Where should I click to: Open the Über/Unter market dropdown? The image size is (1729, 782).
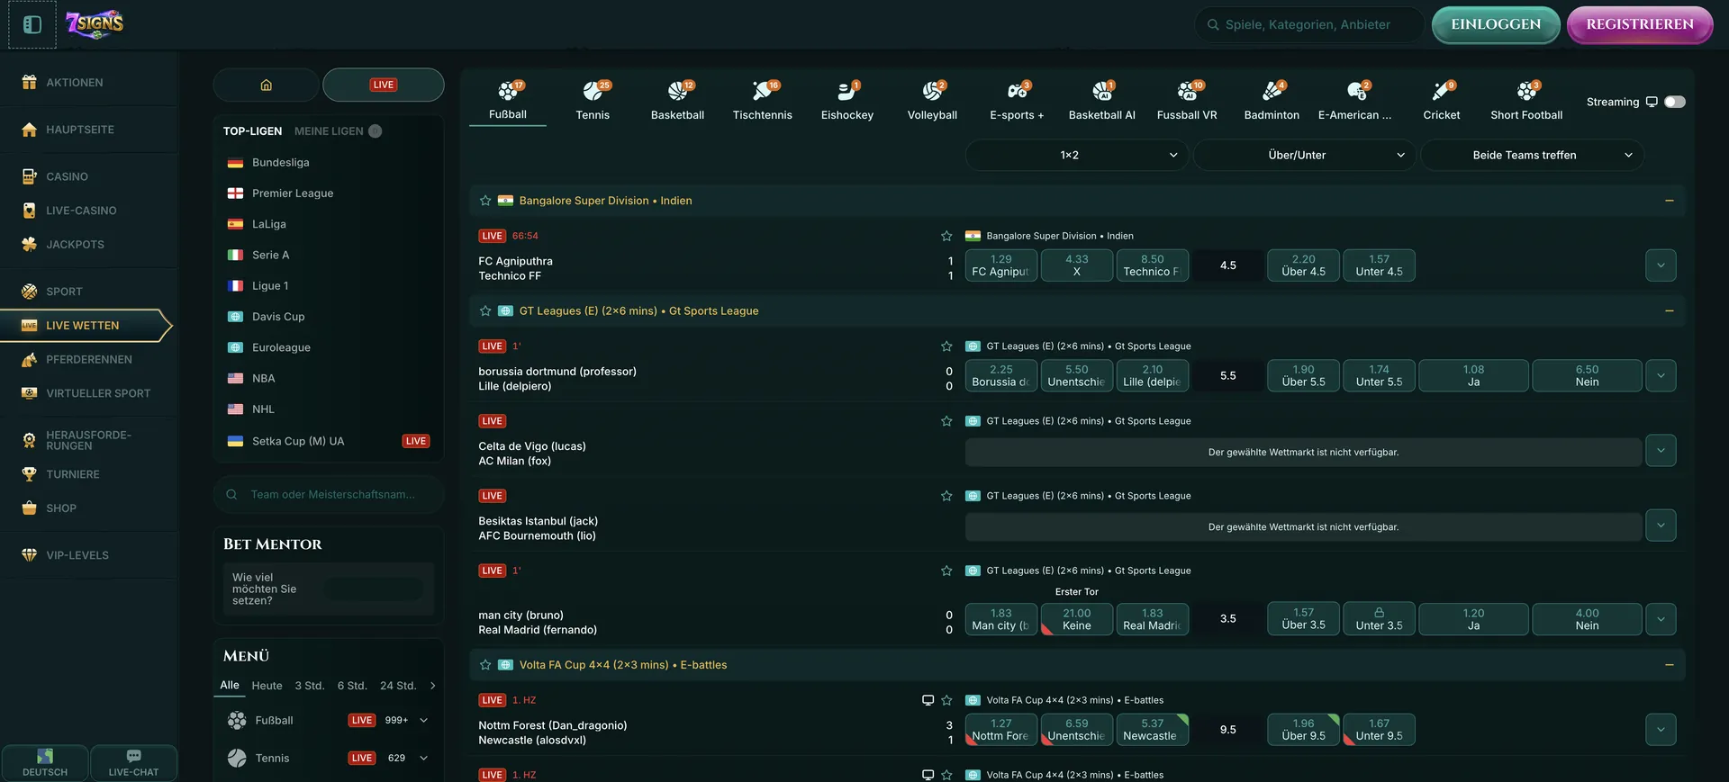(1304, 155)
